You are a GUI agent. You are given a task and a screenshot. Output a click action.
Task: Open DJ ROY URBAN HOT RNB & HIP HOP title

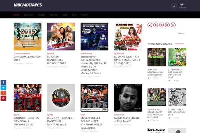175,73
